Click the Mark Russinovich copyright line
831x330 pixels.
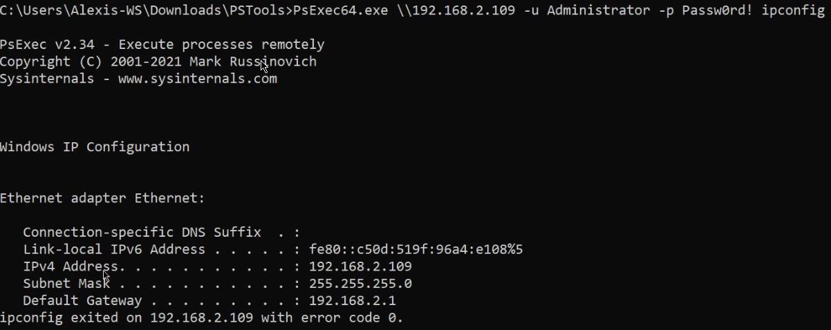[x=158, y=61]
